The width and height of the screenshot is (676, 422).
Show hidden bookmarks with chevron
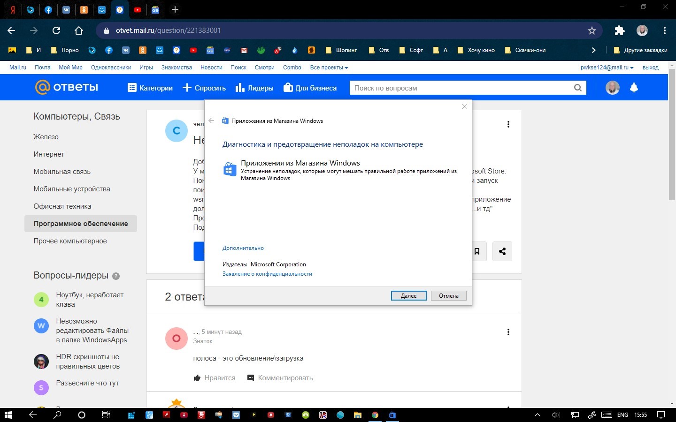[593, 50]
